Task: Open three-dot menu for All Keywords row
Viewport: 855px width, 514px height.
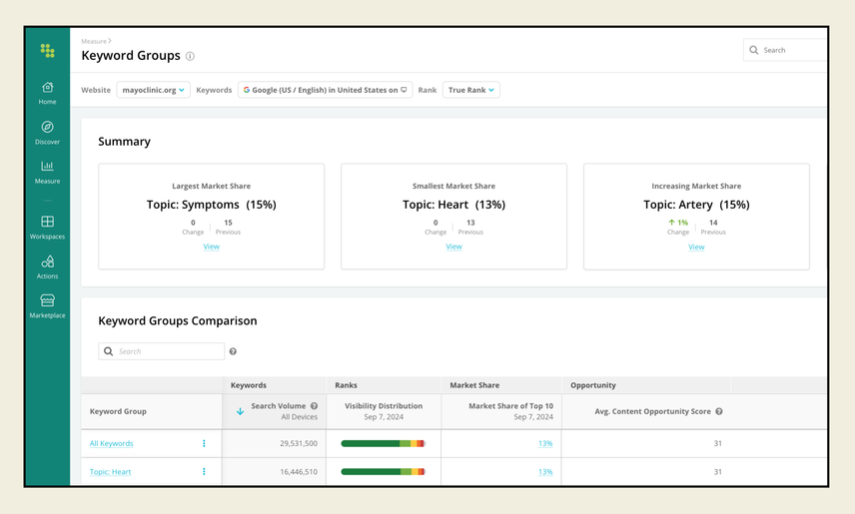Action: coord(204,443)
